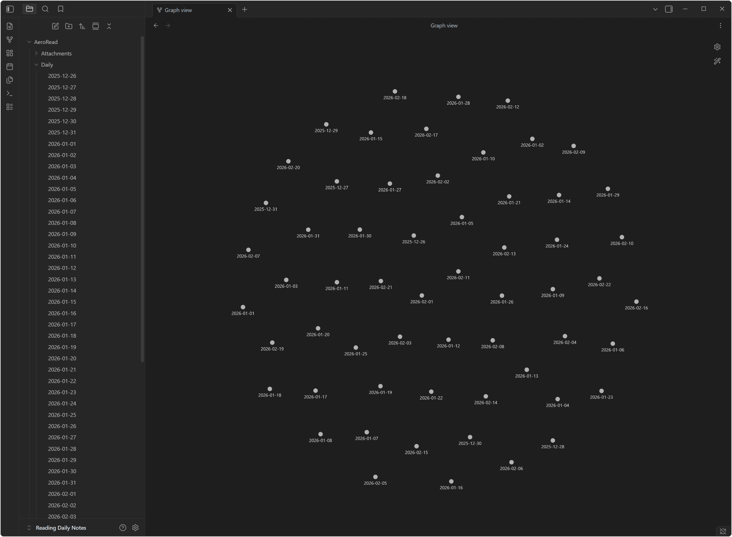Open the graph view icon in the ribbon
Image resolution: width=732 pixels, height=537 pixels.
pyautogui.click(x=10, y=39)
